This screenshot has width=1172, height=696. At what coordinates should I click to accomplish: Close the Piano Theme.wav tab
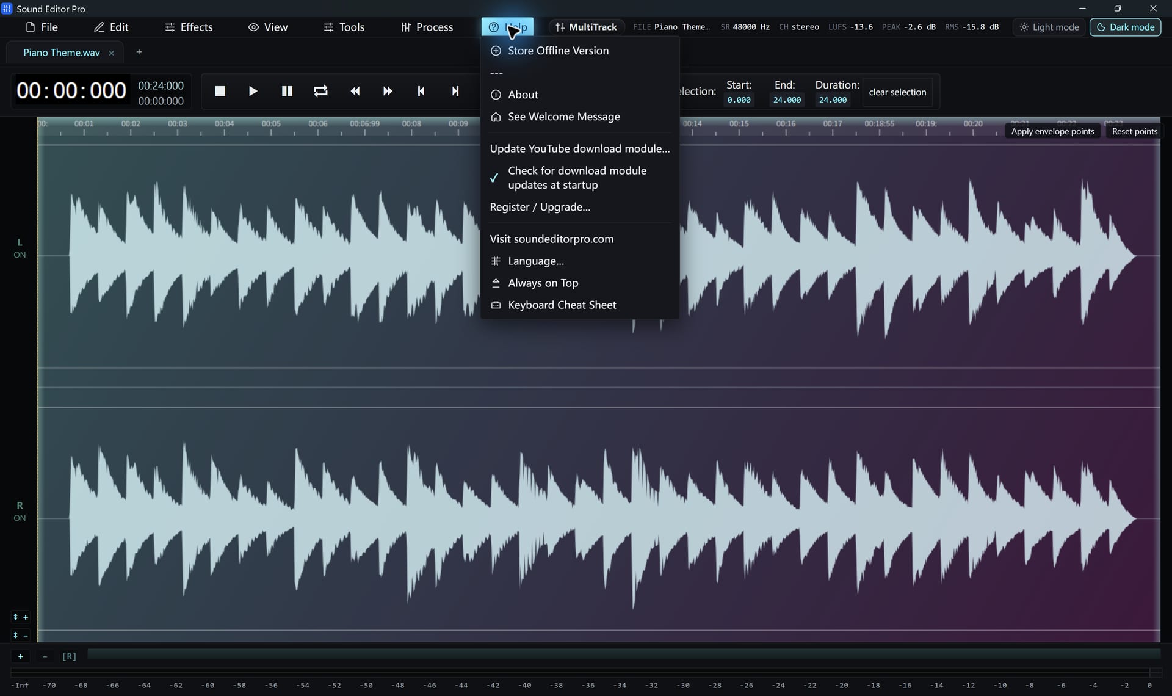coord(111,53)
